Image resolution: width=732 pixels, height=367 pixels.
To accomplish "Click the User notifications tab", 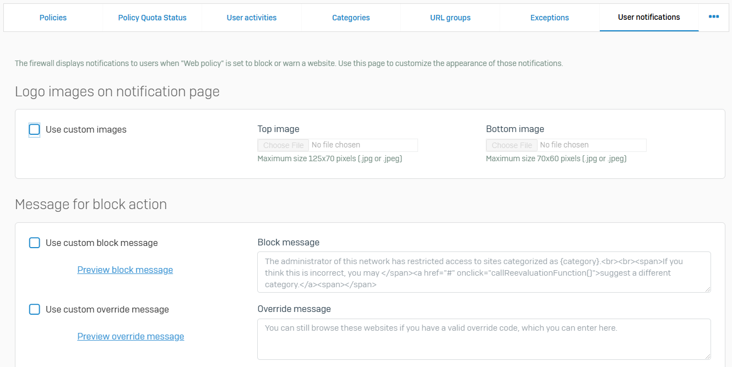I will click(x=649, y=17).
